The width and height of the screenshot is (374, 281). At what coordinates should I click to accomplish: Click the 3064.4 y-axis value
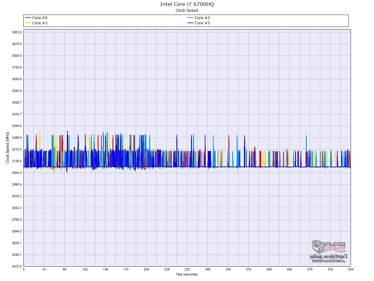click(x=17, y=173)
